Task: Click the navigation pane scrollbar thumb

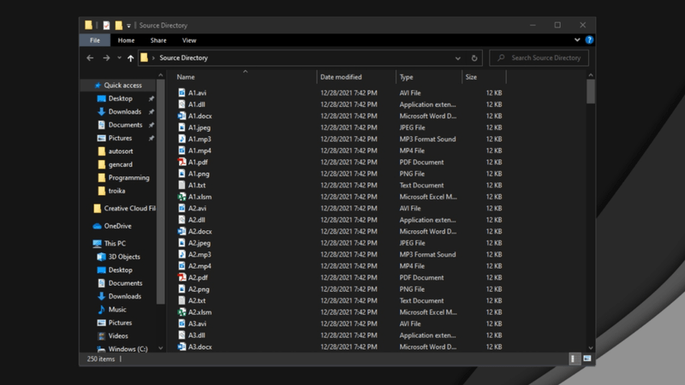Action: tap(161, 191)
